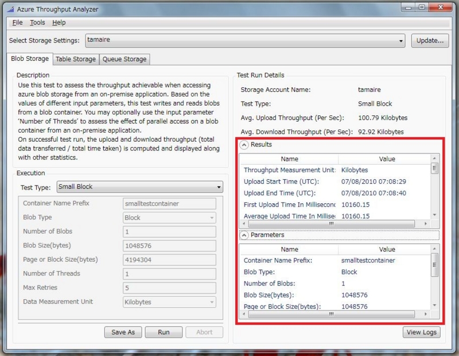Click the Save As button

click(123, 332)
